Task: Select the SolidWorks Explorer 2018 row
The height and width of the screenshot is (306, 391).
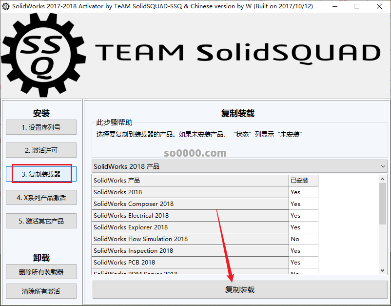Action: click(x=205, y=227)
